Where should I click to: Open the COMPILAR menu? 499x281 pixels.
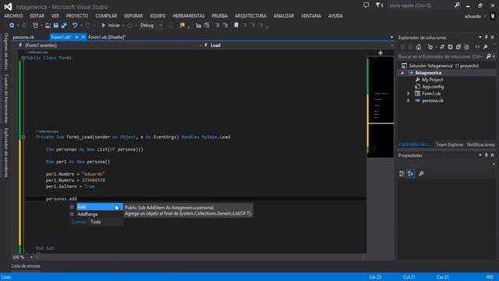tap(106, 16)
